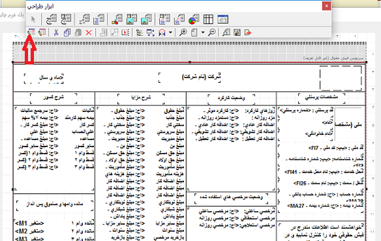This screenshot has height=241, width=381.
Task: Select the شرح كسور column header box
Action: pos(53,98)
